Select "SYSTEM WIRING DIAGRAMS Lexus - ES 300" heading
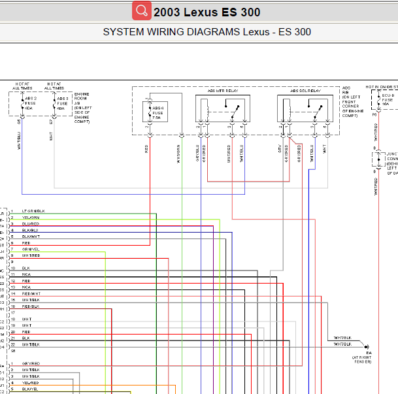398x394 pixels. pos(207,32)
